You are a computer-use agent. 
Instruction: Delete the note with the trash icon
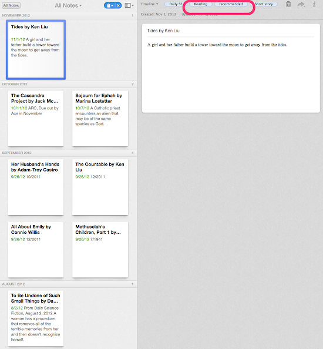tap(288, 4)
